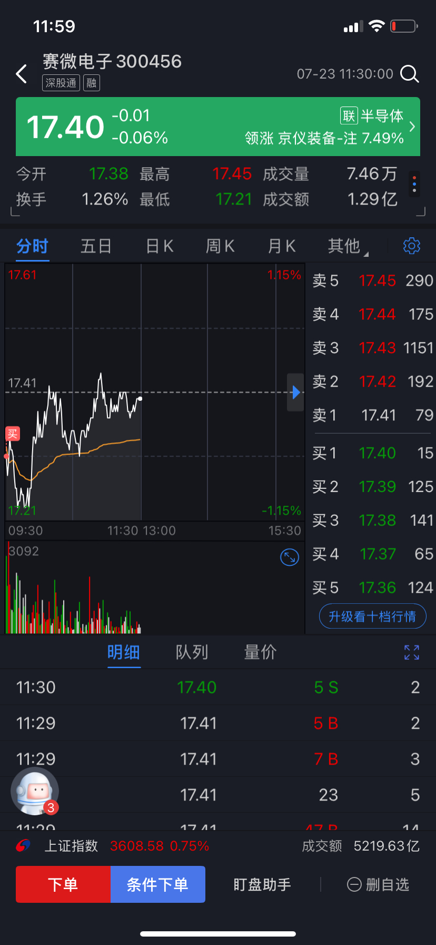
Task: Tap the 联 linked sector badge
Action: pos(349,115)
